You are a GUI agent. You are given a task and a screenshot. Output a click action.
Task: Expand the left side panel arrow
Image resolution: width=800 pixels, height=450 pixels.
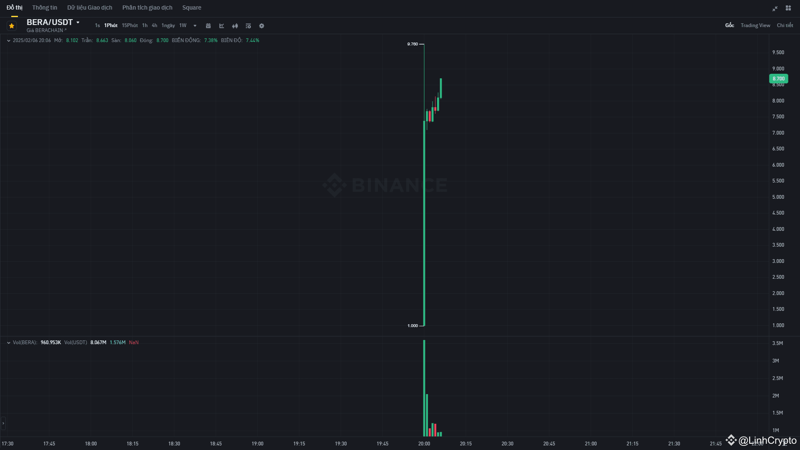3,423
